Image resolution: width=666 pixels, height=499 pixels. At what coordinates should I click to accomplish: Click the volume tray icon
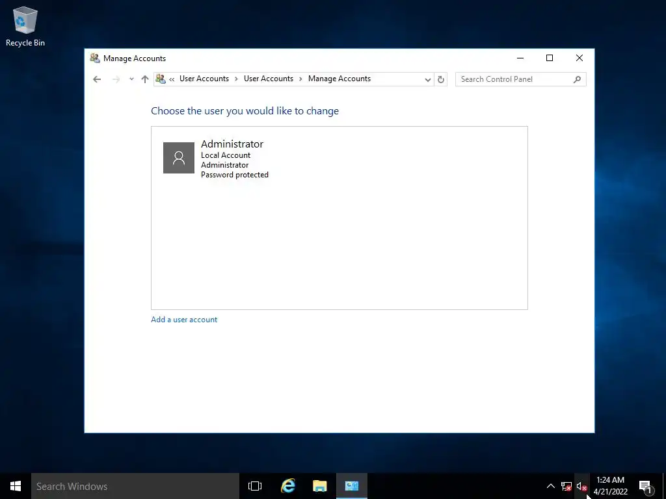(x=581, y=486)
